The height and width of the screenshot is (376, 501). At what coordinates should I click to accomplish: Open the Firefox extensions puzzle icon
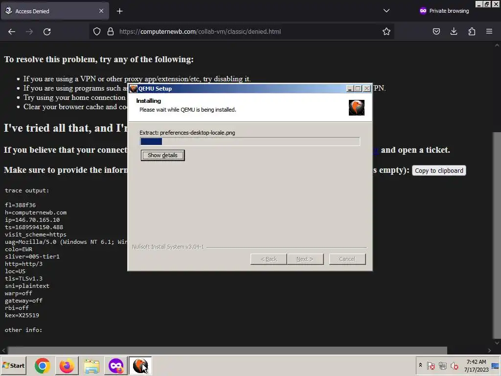[472, 32]
